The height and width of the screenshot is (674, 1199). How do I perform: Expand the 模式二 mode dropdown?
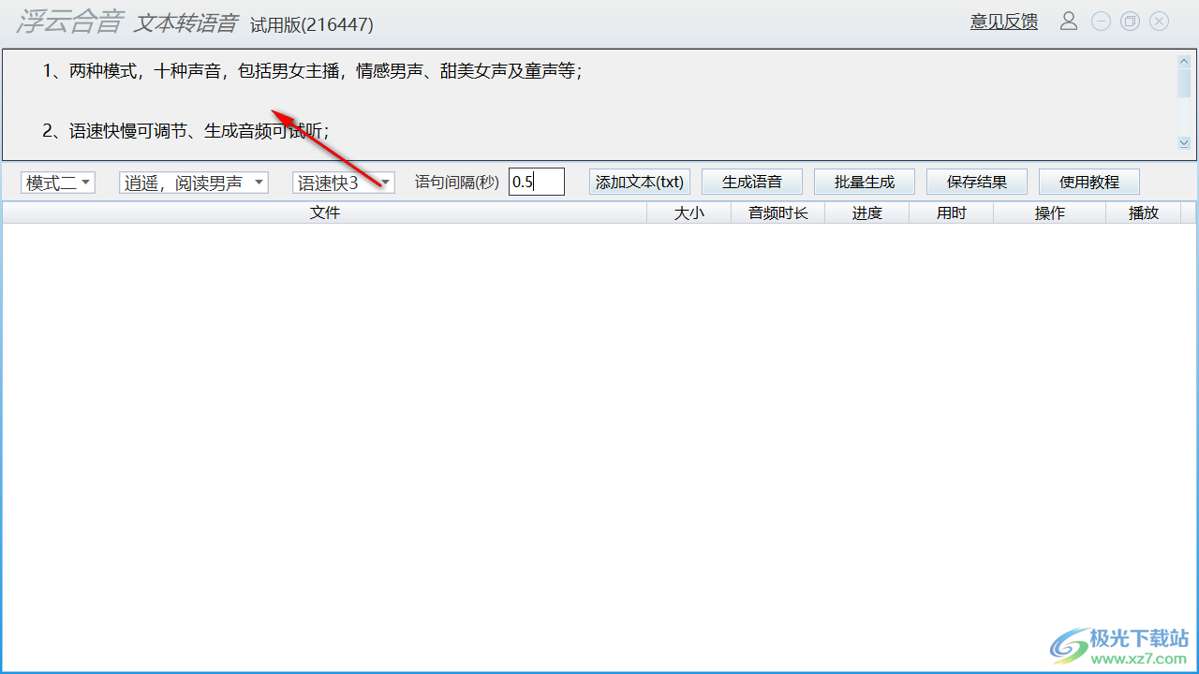[58, 183]
